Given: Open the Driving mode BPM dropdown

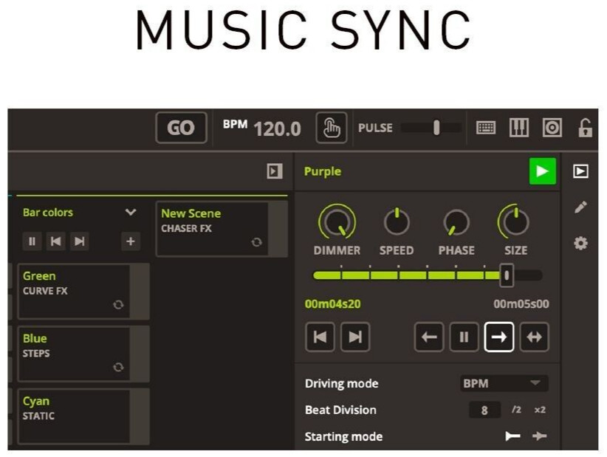Looking at the screenshot, I should click(x=504, y=383).
